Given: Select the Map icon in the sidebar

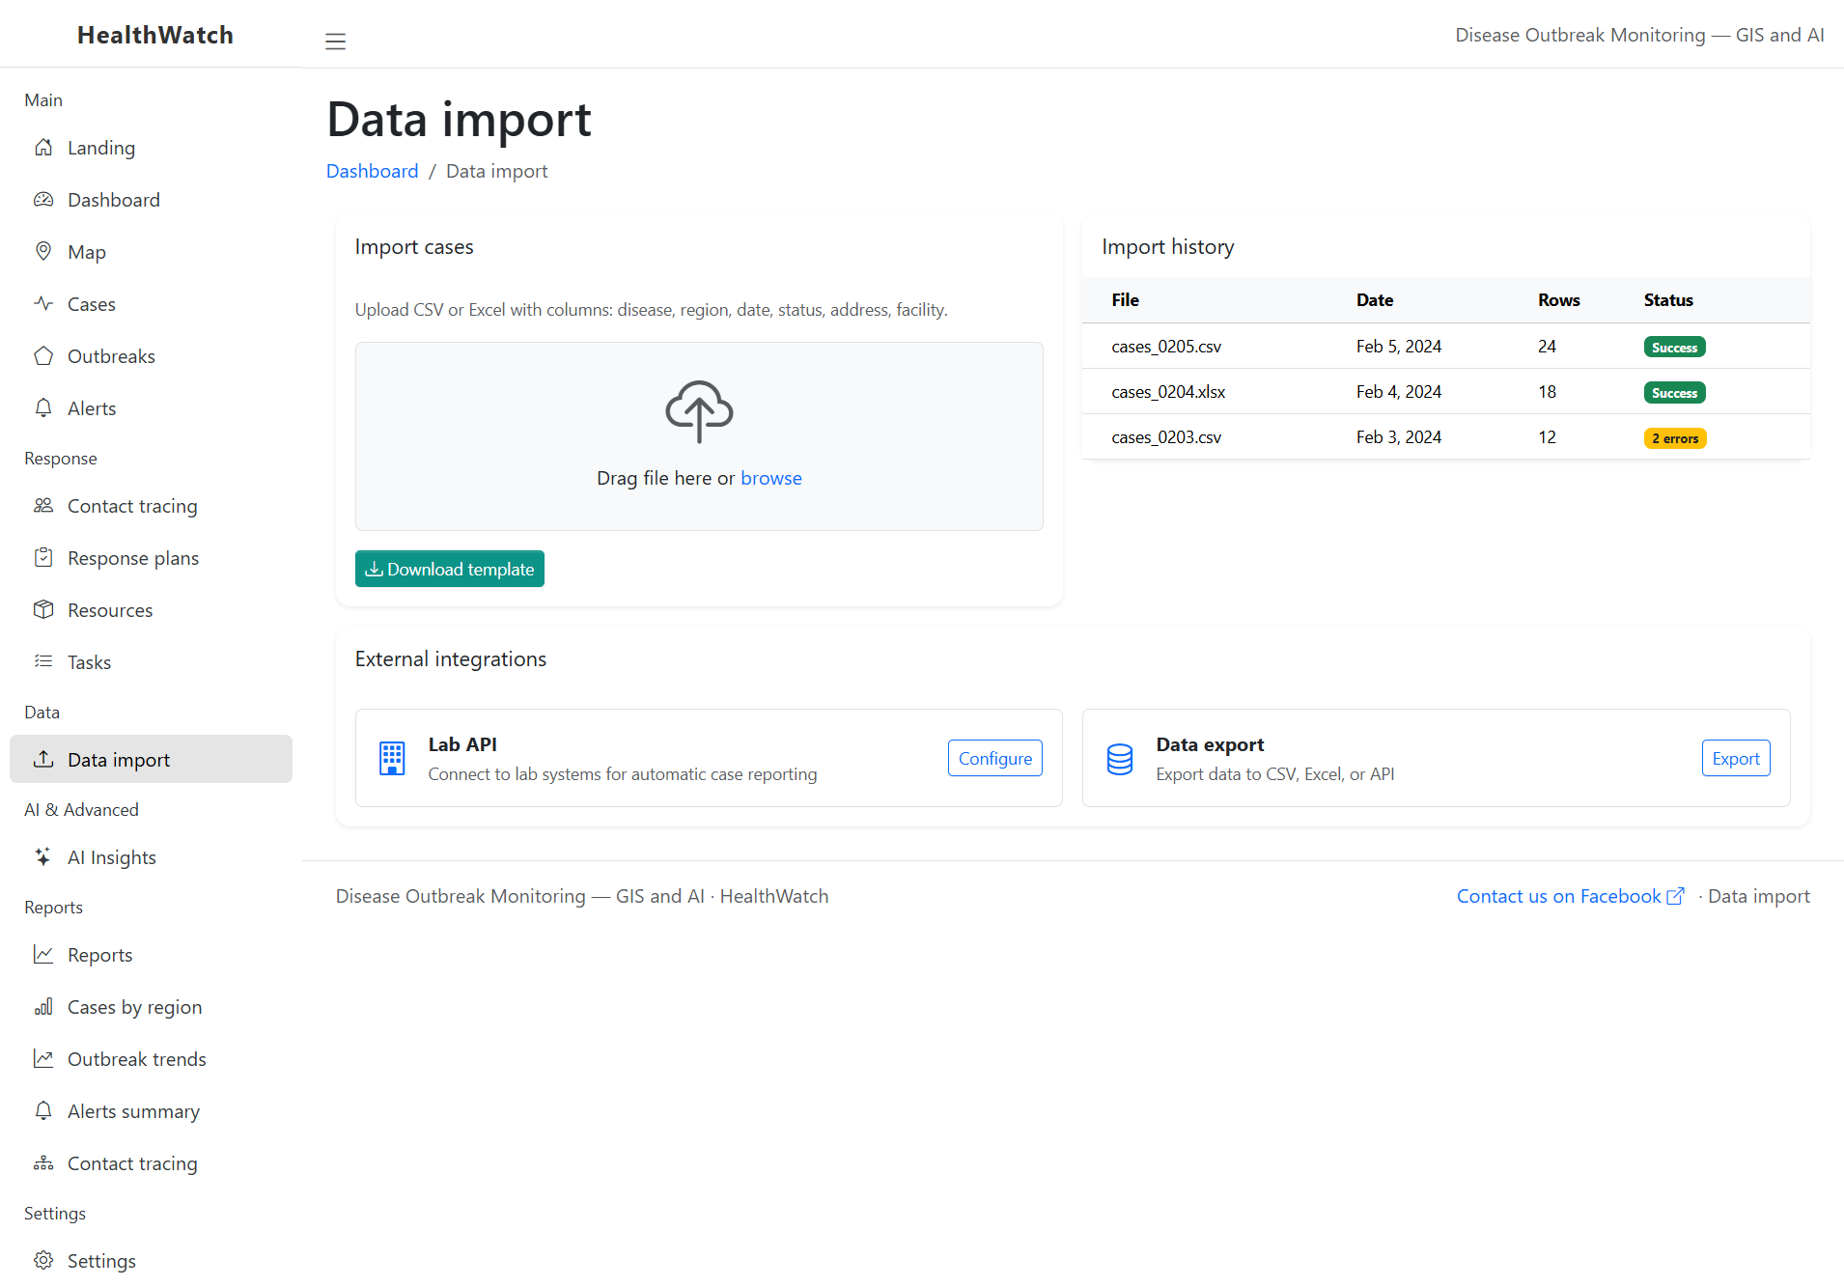Looking at the screenshot, I should pos(43,251).
